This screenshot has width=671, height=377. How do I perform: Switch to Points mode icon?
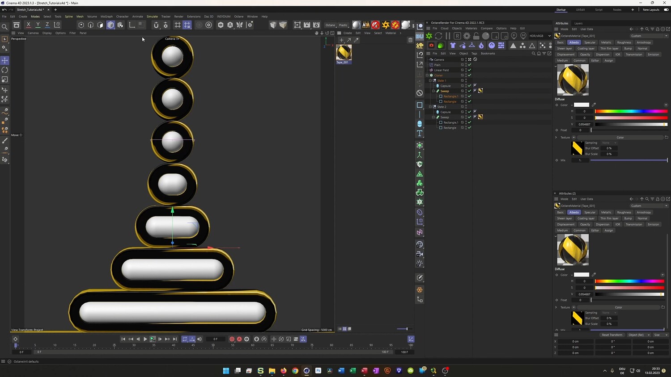tap(81, 25)
